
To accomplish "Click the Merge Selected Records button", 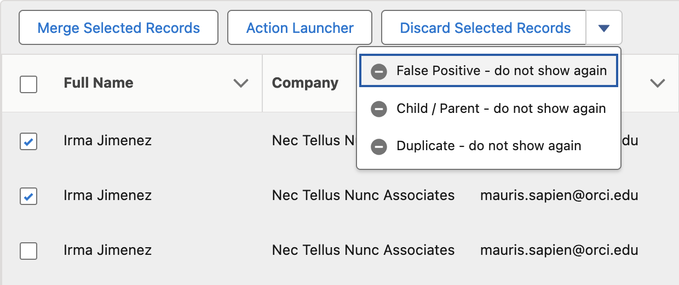I will [119, 27].
